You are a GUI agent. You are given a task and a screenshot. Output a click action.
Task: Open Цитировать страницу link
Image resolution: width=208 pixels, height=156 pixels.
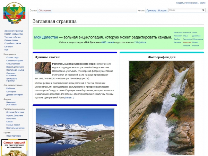point(12,80)
